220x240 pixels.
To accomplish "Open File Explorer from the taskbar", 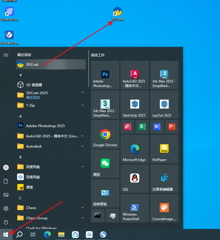I will 61,234.
